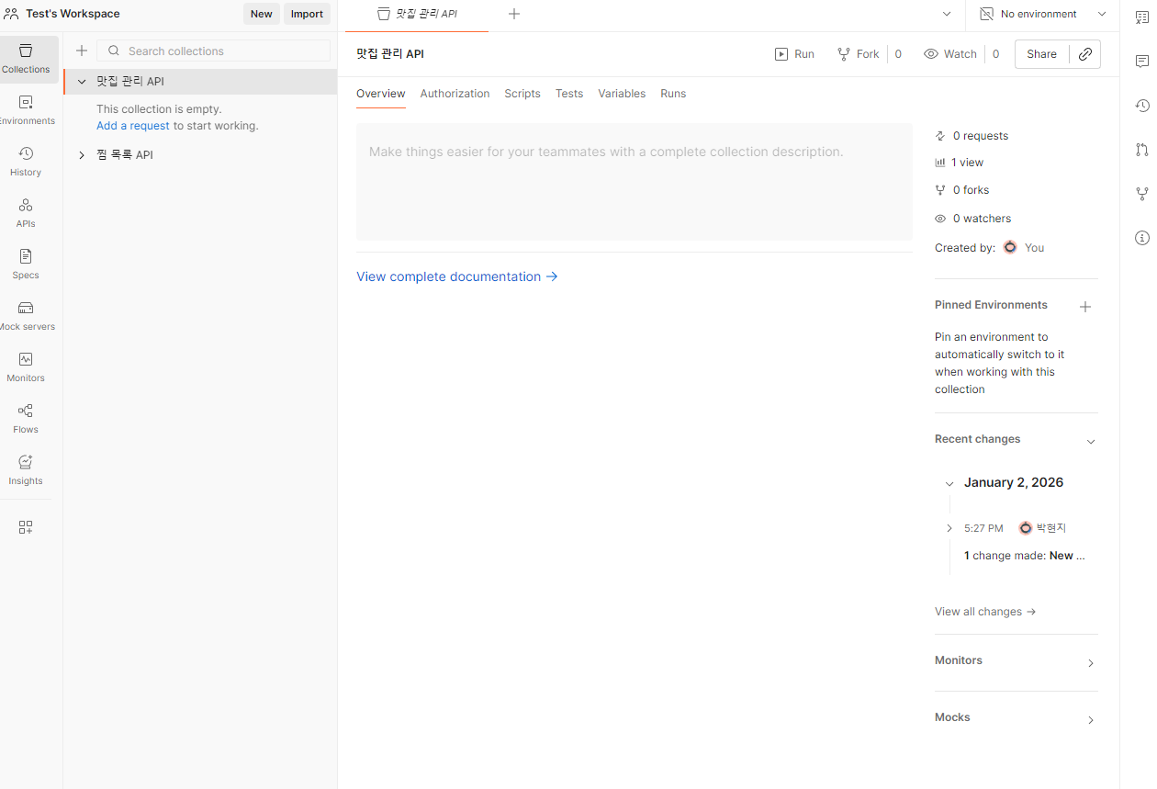The width and height of the screenshot is (1157, 789).
Task: Click the Search collections field
Action: point(213,51)
